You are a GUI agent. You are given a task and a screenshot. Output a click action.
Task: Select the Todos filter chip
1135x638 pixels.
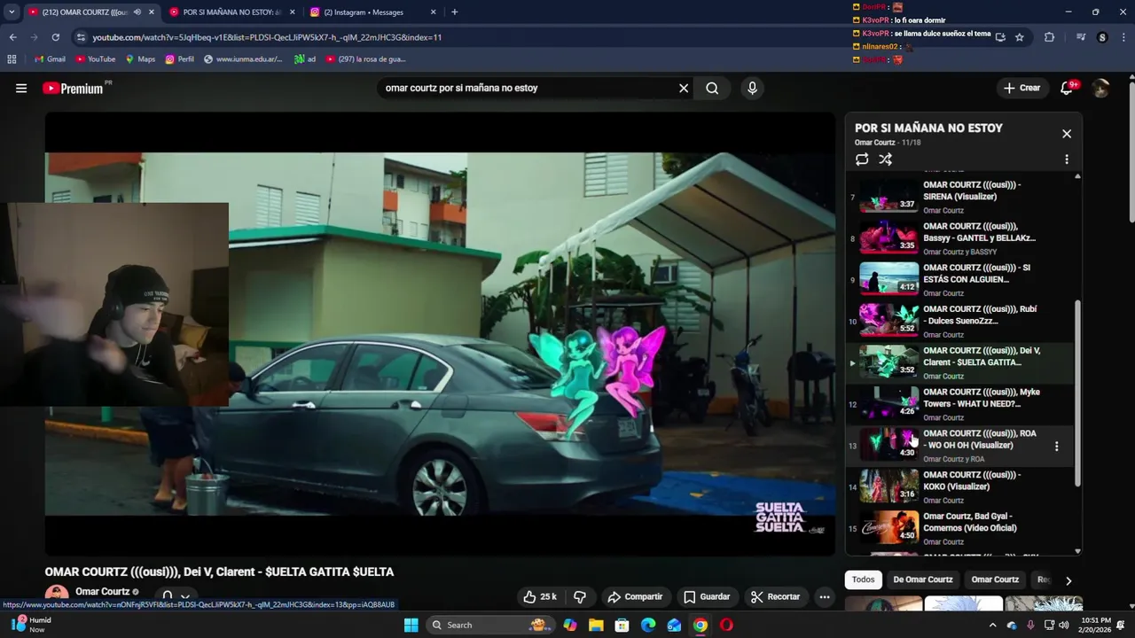(863, 580)
